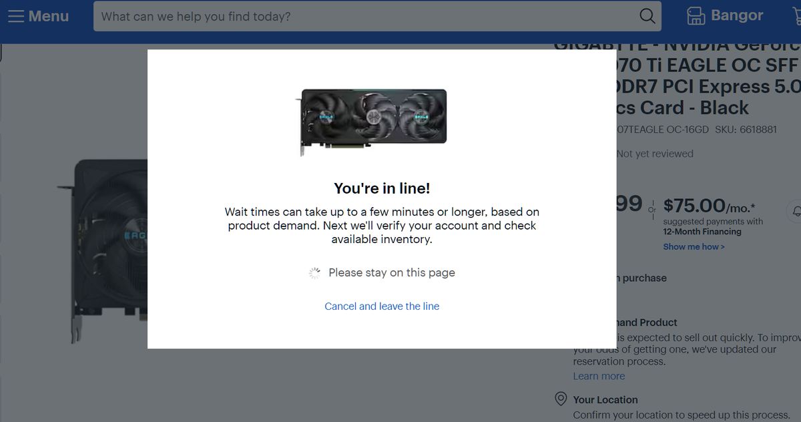Select the Bangor store label
The height and width of the screenshot is (422, 801).
pos(737,15)
